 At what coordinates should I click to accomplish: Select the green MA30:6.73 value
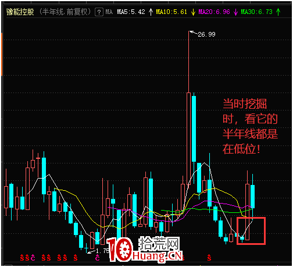(256, 12)
